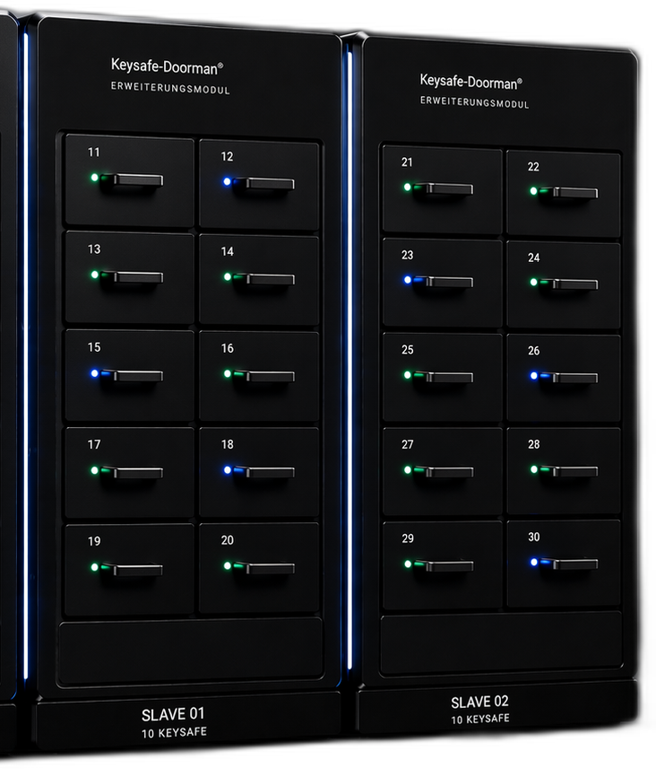Image resolution: width=656 pixels, height=769 pixels.
Task: Click the SLAVE 02 label
Action: point(479,703)
